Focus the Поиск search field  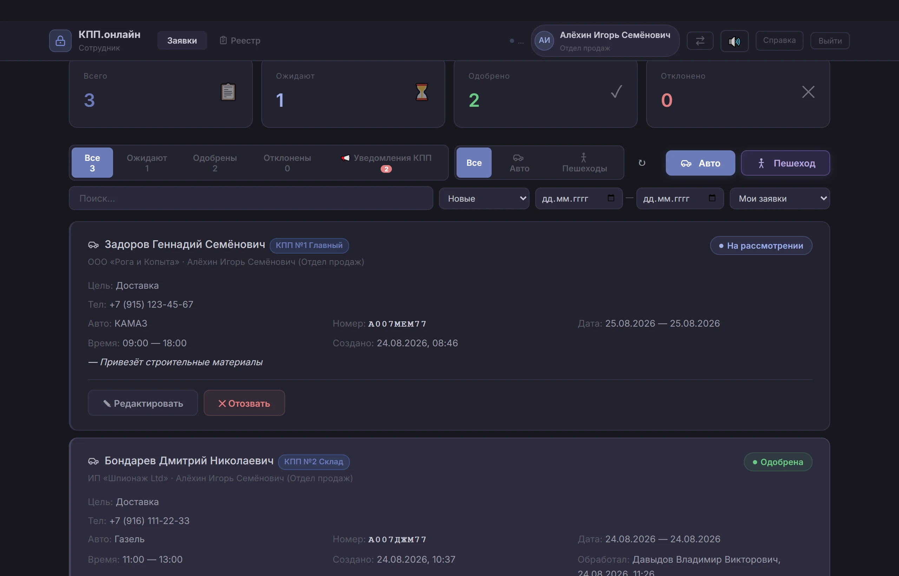(x=251, y=198)
